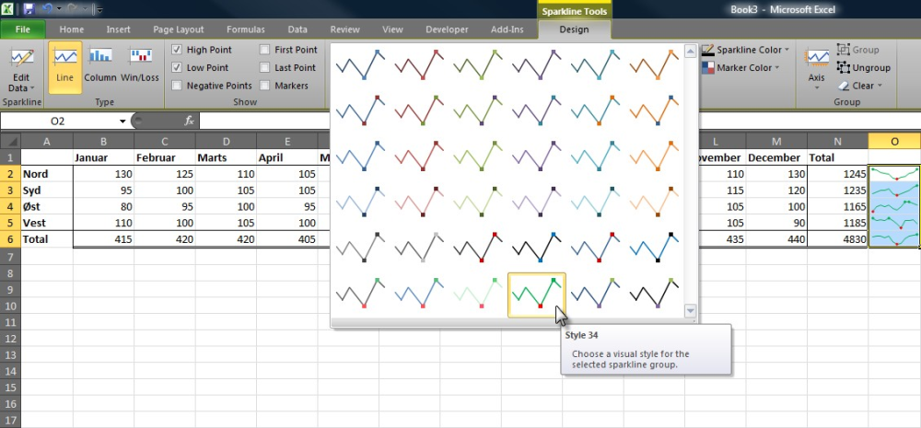This screenshot has height=428, width=921.
Task: Save the workbook from quick access toolbar
Action: 29,9
